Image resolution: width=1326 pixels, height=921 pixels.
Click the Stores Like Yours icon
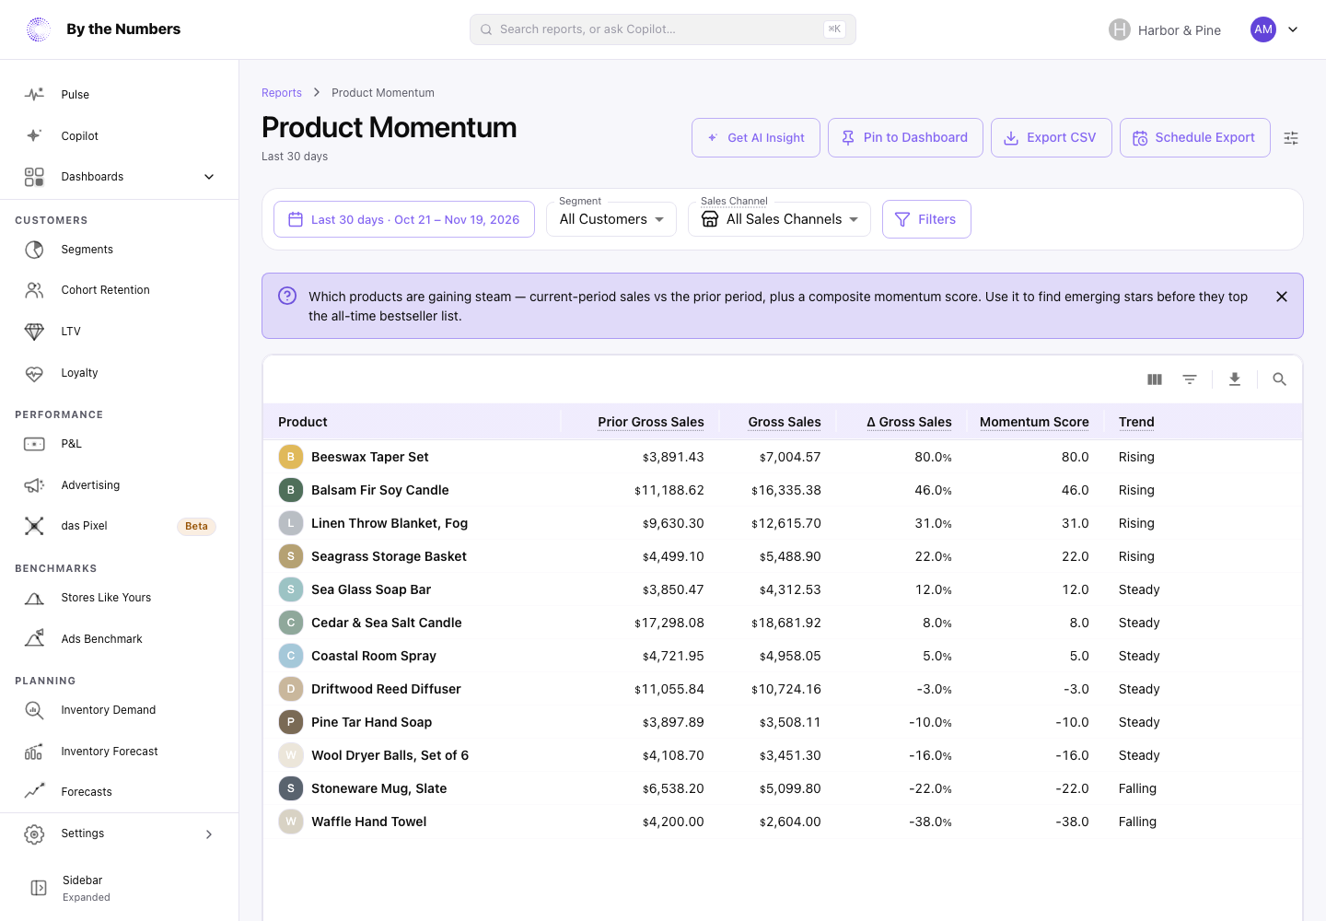[x=34, y=598]
